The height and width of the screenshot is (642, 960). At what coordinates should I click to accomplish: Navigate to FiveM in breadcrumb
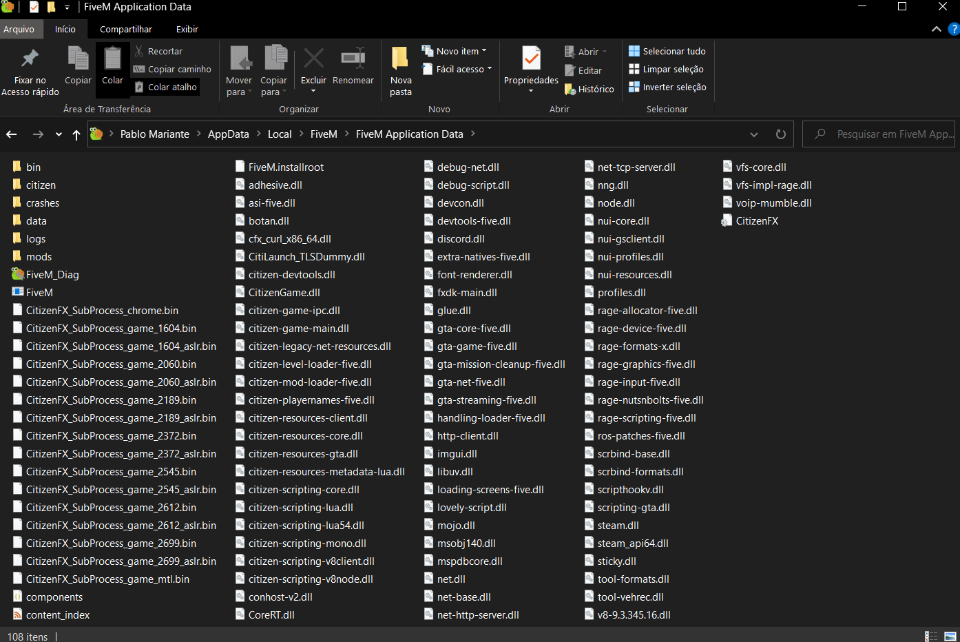tap(324, 134)
